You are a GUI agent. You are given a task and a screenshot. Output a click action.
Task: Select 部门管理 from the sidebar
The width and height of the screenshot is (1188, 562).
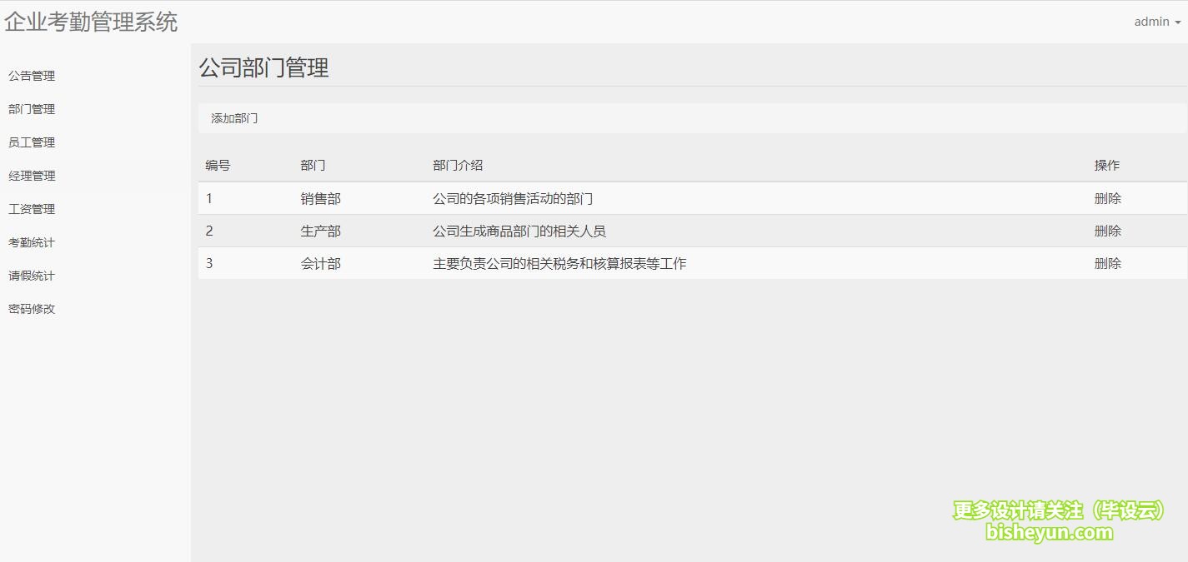point(32,109)
